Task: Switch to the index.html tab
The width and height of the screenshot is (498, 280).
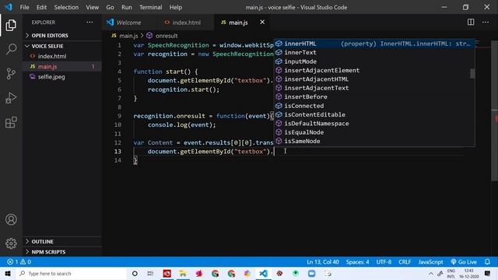Action: [x=186, y=23]
